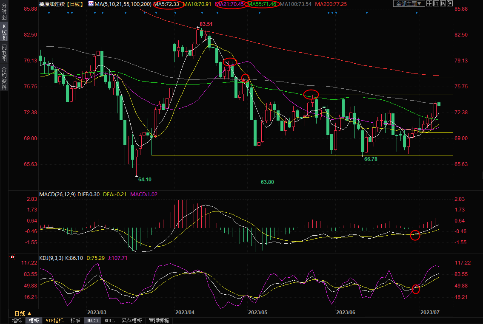The height and width of the screenshot is (324, 483).
Task: Select the BOLL indicator template
Action: (109, 321)
